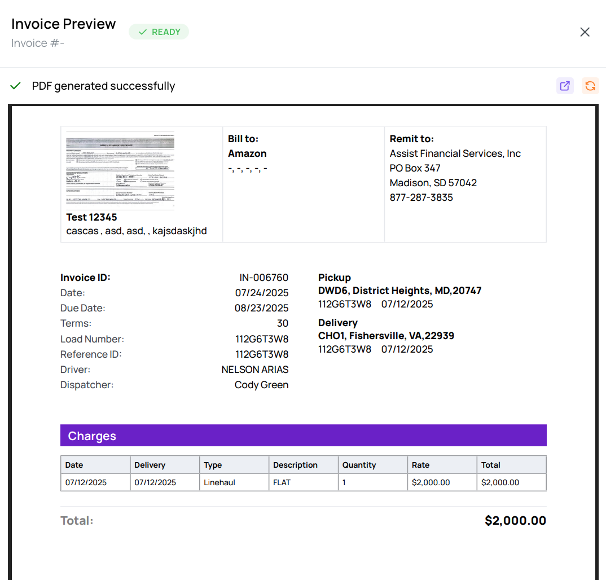The image size is (606, 580).
Task: Close the Invoice Preview dialog
Action: pos(585,32)
